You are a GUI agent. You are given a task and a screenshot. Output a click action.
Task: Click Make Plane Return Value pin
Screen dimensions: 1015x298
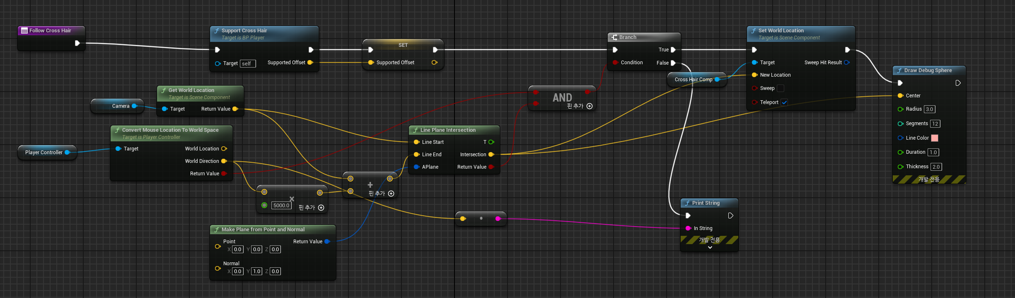coord(327,242)
